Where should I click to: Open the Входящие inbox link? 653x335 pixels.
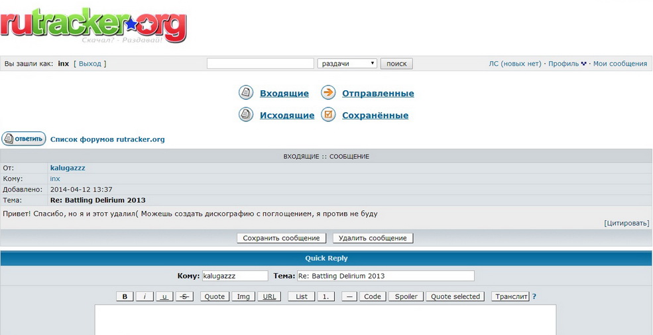click(x=284, y=94)
